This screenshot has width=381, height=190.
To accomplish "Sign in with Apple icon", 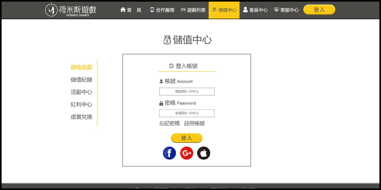I will 204,153.
